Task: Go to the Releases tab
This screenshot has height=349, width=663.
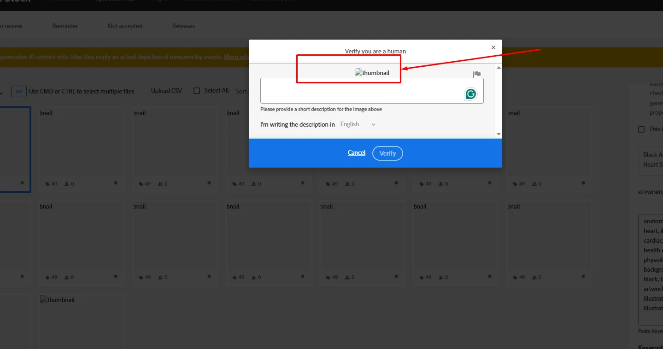Action: [x=183, y=26]
